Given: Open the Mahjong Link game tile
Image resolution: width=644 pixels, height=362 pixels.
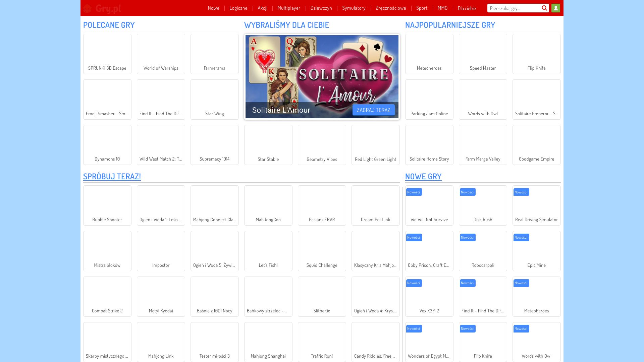Looking at the screenshot, I should coord(161,342).
